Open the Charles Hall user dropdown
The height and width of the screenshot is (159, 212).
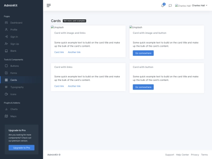pos(199,5)
